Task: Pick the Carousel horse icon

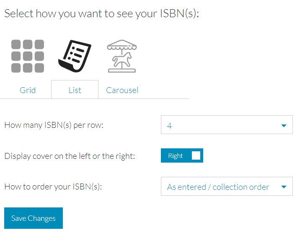Action: [x=122, y=56]
